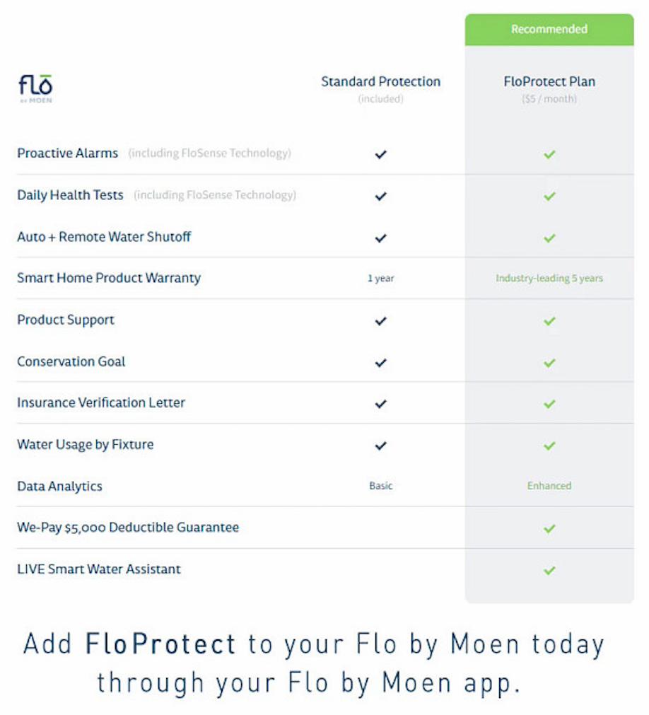The image size is (649, 715).
Task: Click the Industry-leading 5 years warranty text
Action: [x=549, y=279]
